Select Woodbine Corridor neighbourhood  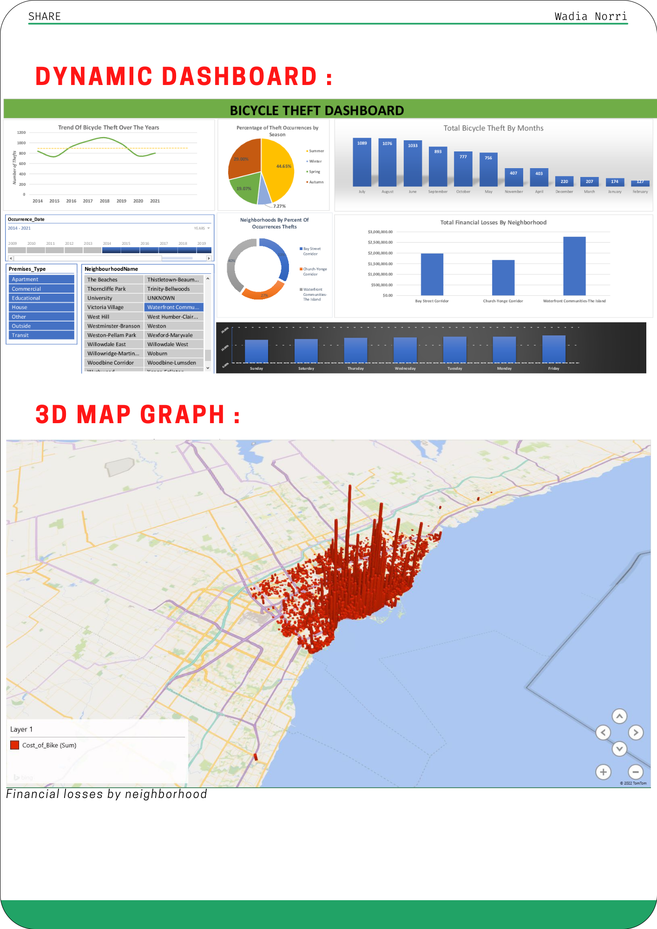[114, 363]
